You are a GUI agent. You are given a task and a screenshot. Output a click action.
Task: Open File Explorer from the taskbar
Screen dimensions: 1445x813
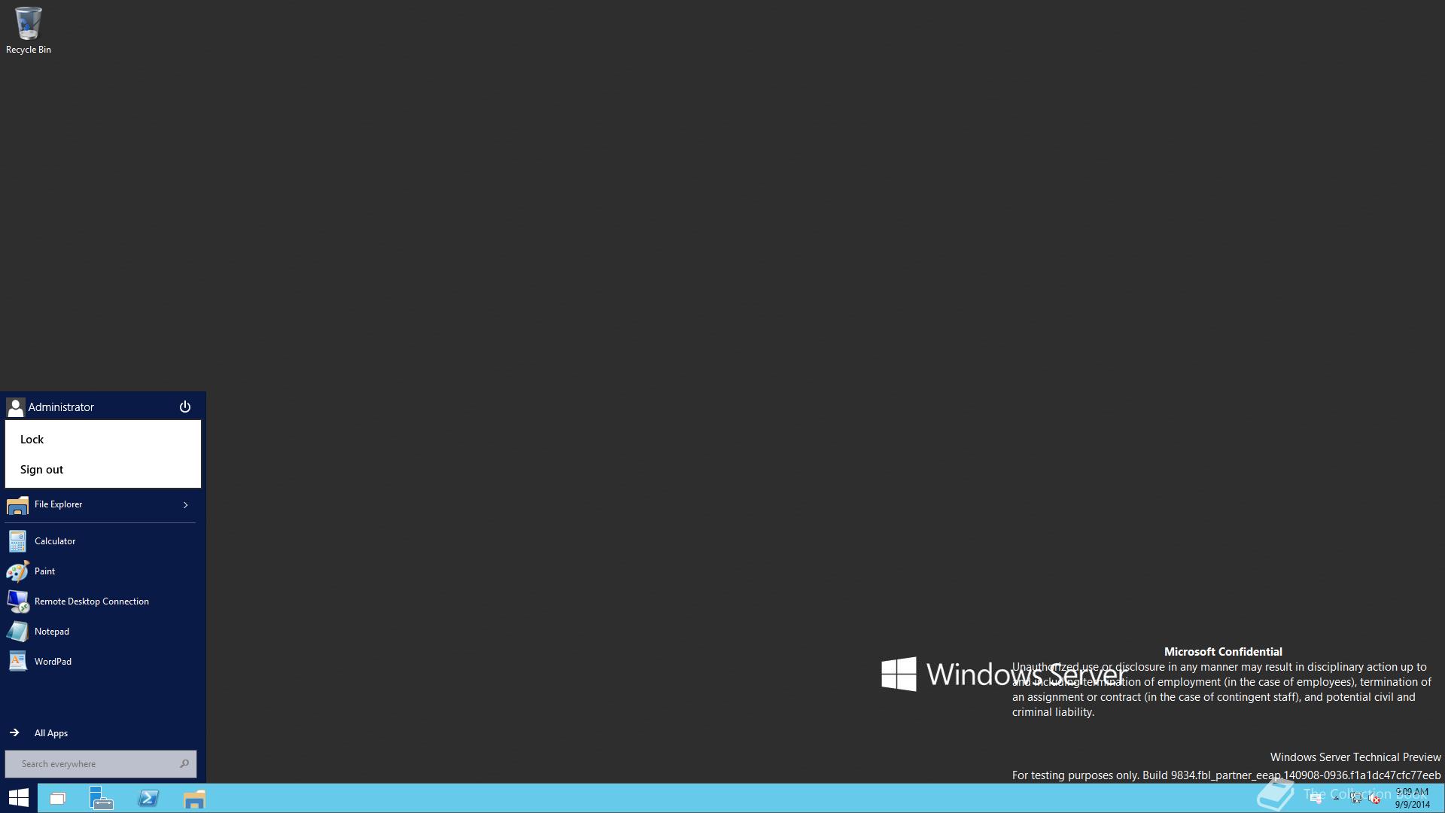(x=194, y=799)
